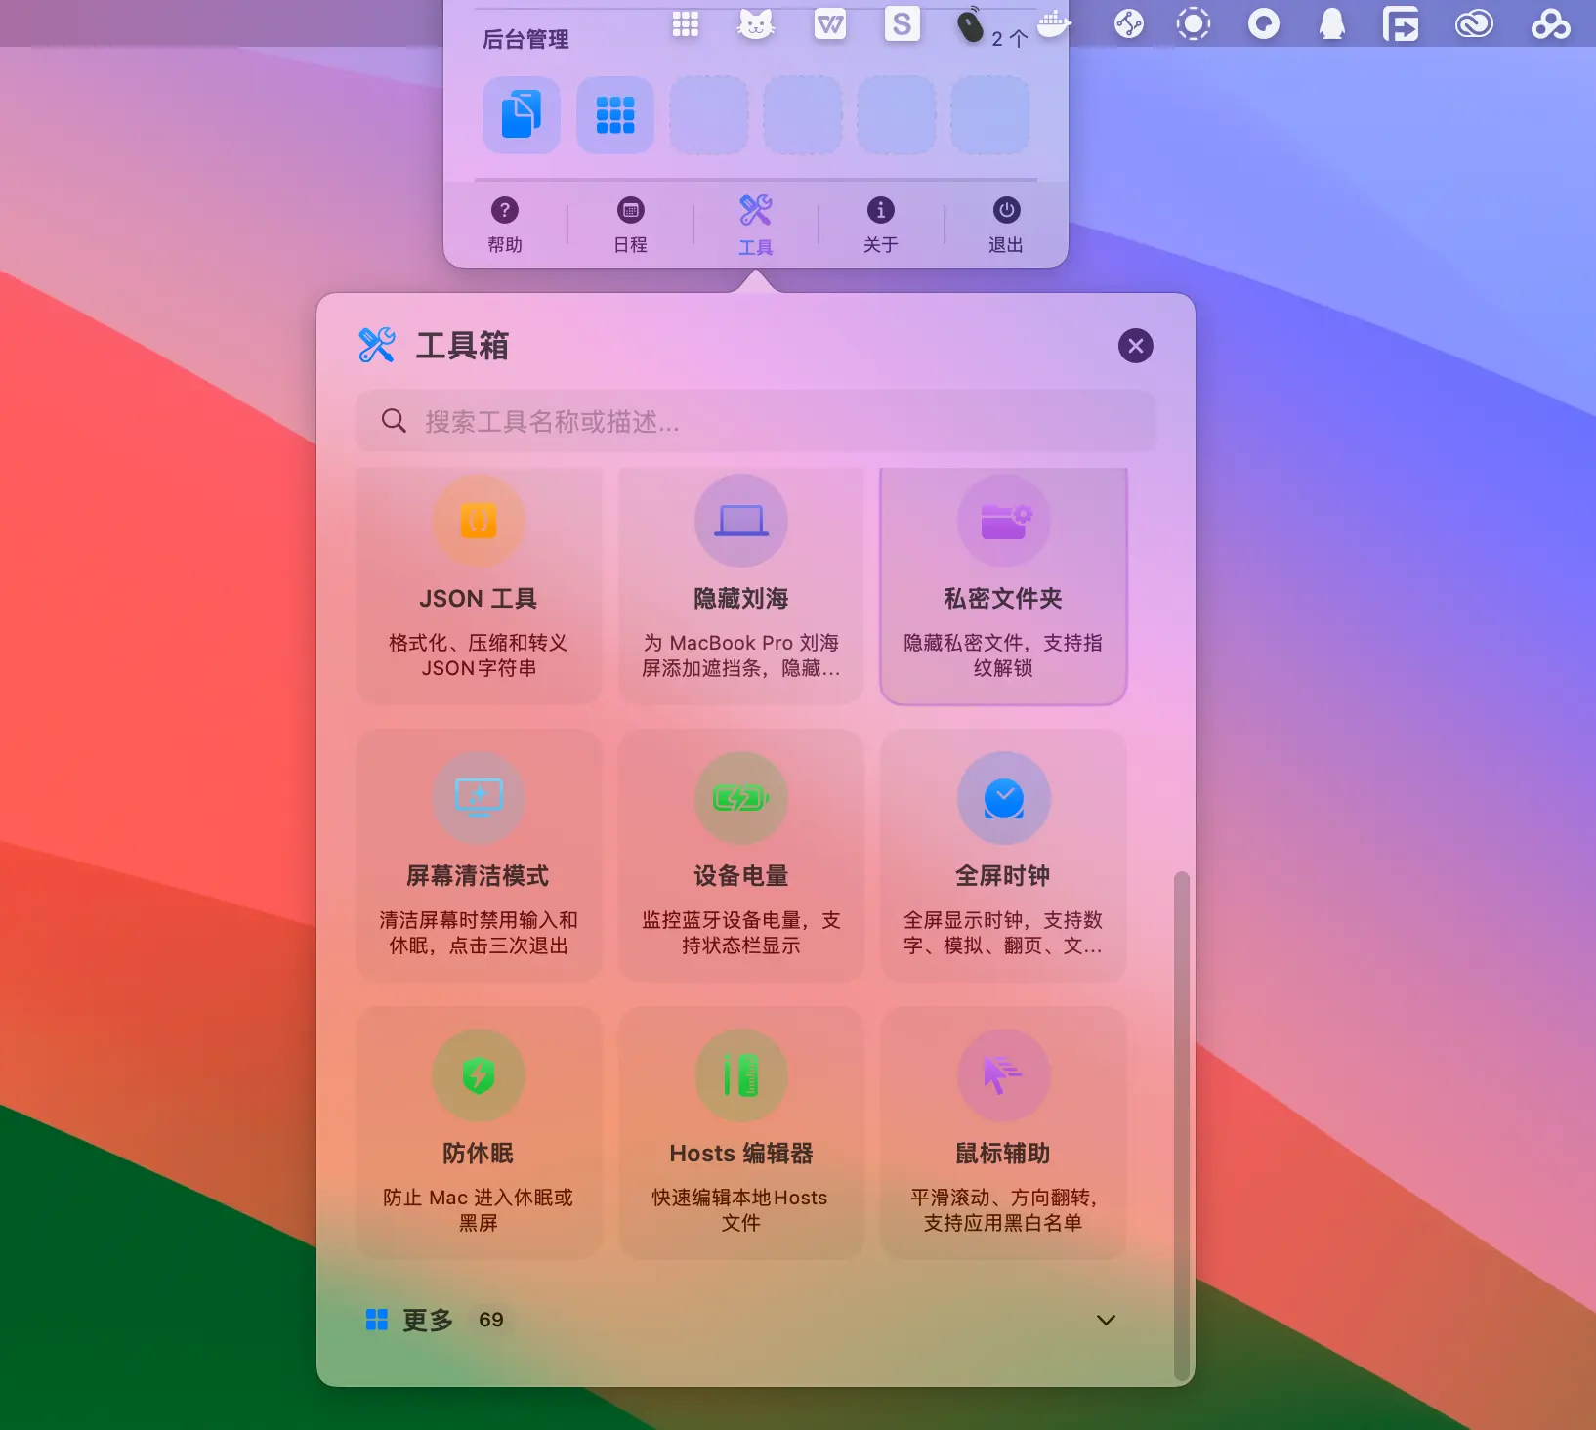The height and width of the screenshot is (1430, 1596).
Task: Open the 隐藏刘海 tool card
Action: tap(741, 586)
